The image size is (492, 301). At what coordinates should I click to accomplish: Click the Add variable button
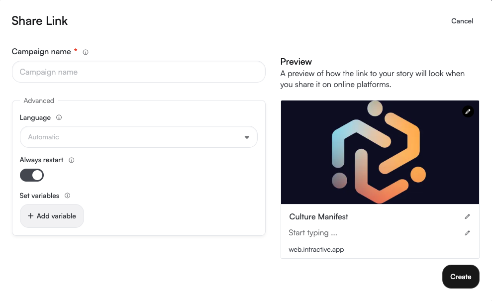(52, 216)
